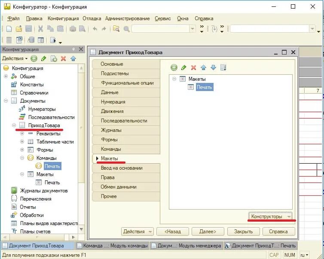Select Печать under Команды in tree

point(52,166)
